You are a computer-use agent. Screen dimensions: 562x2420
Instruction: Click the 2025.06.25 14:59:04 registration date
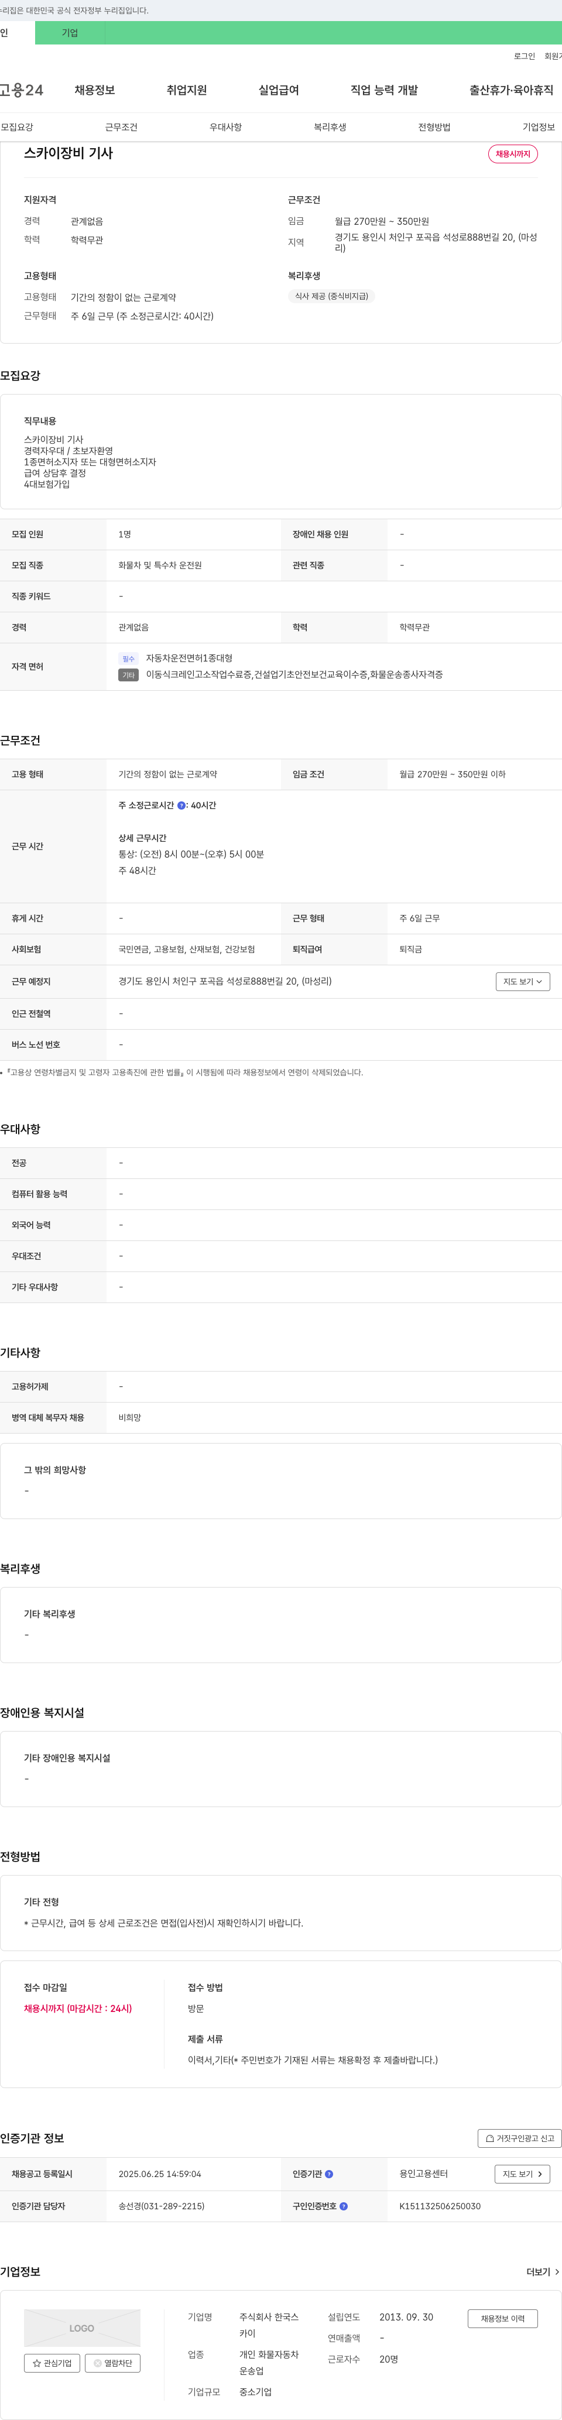[x=160, y=2174]
